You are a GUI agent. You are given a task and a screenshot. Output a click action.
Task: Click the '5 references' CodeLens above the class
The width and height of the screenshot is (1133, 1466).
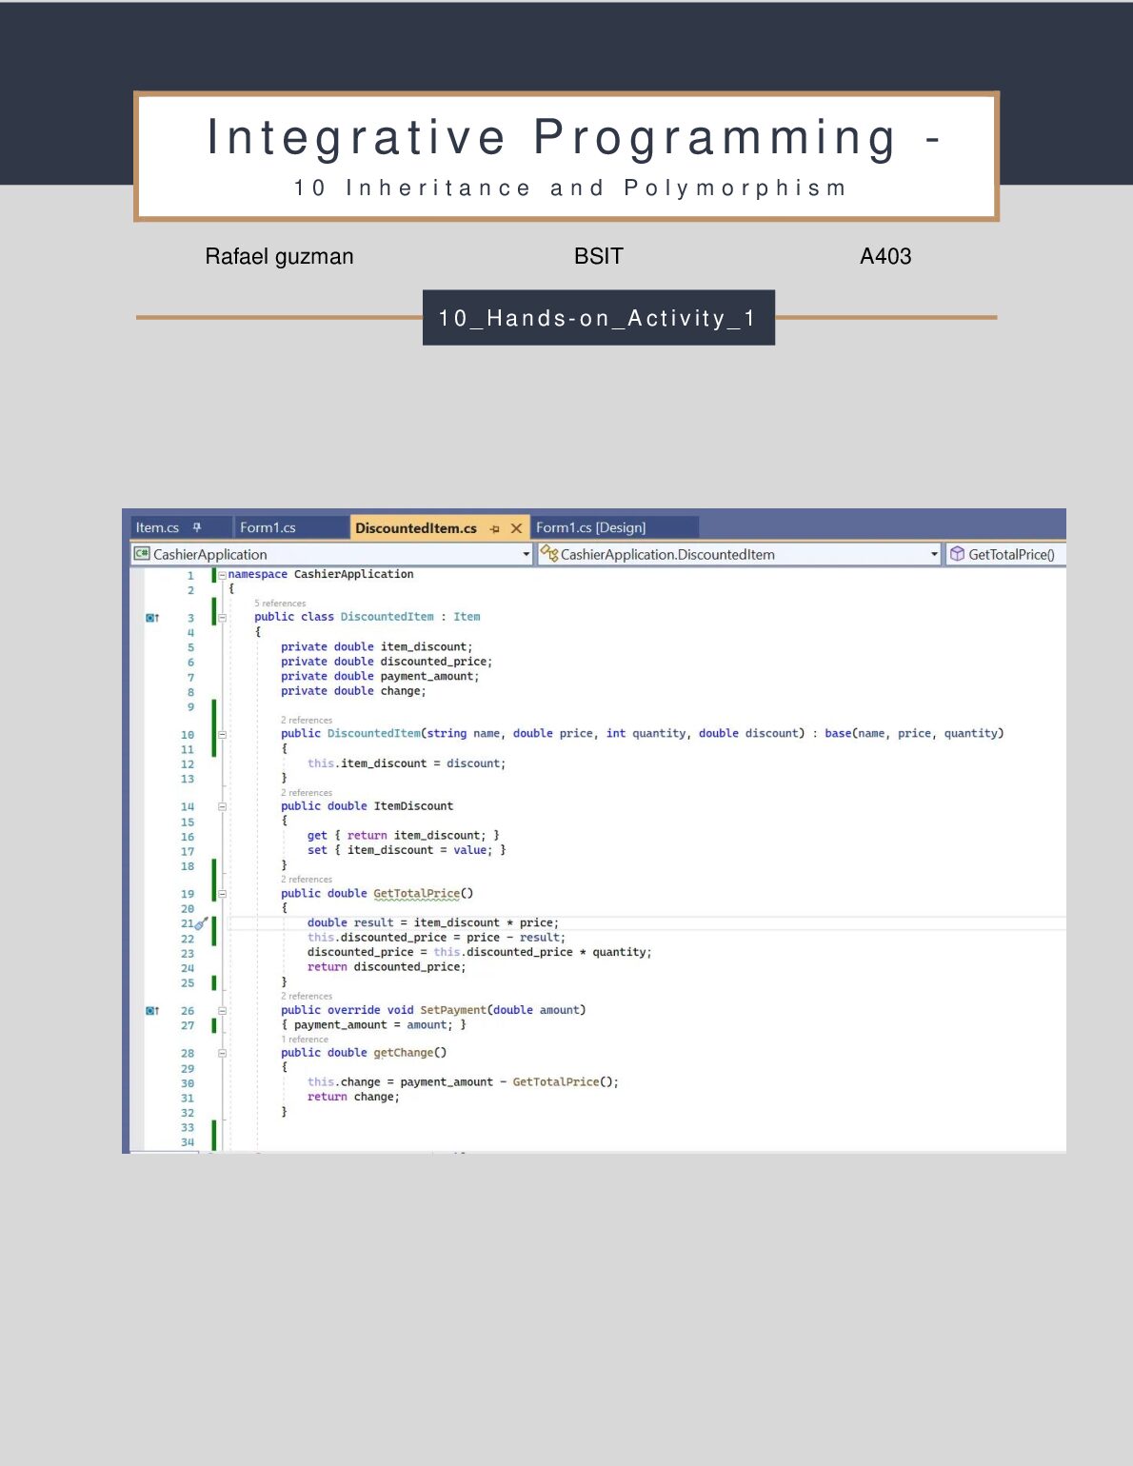280,604
